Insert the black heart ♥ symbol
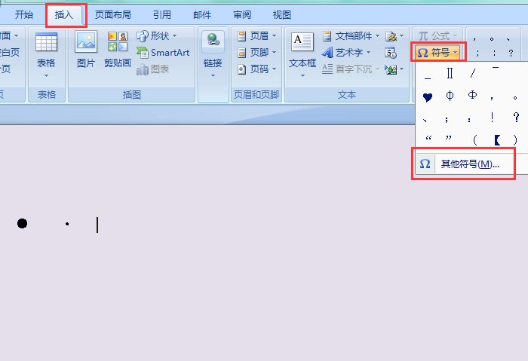This screenshot has width=528, height=361. point(428,97)
